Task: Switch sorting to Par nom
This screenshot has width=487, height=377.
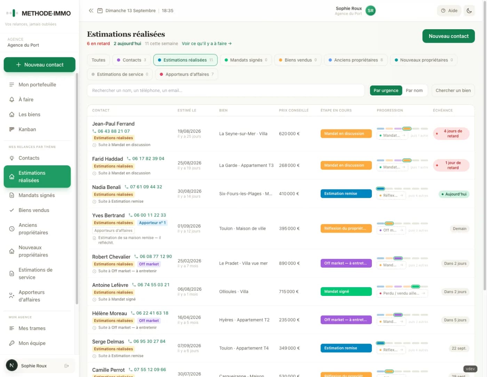Action: point(414,91)
